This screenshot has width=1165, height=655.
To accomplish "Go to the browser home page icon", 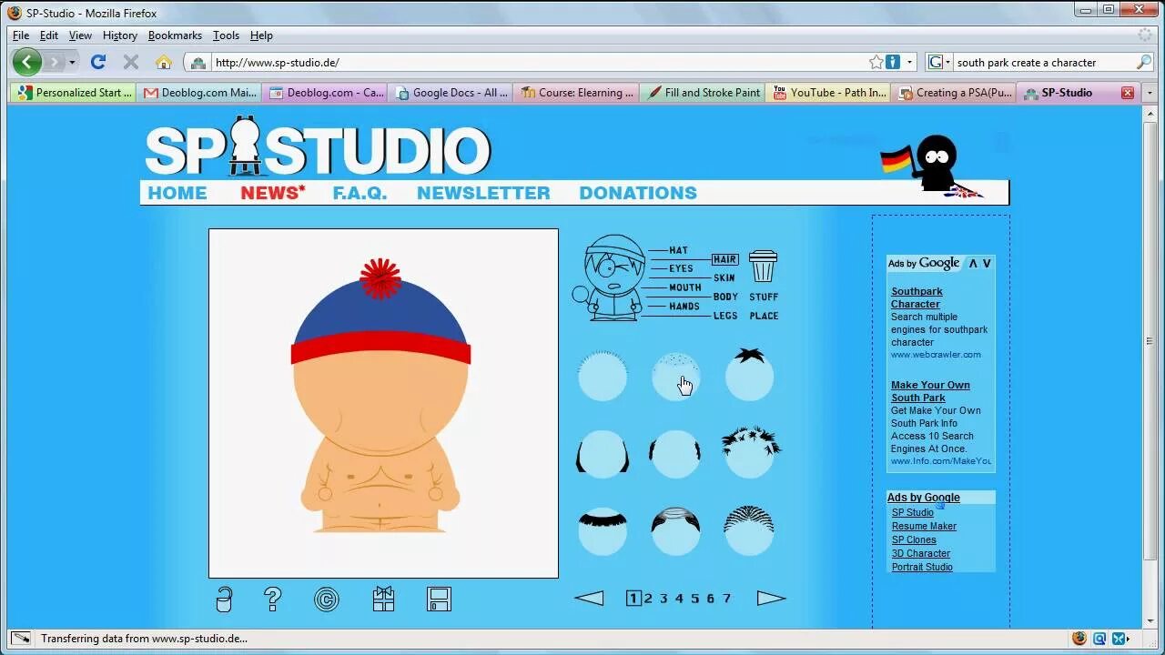I will pyautogui.click(x=164, y=62).
